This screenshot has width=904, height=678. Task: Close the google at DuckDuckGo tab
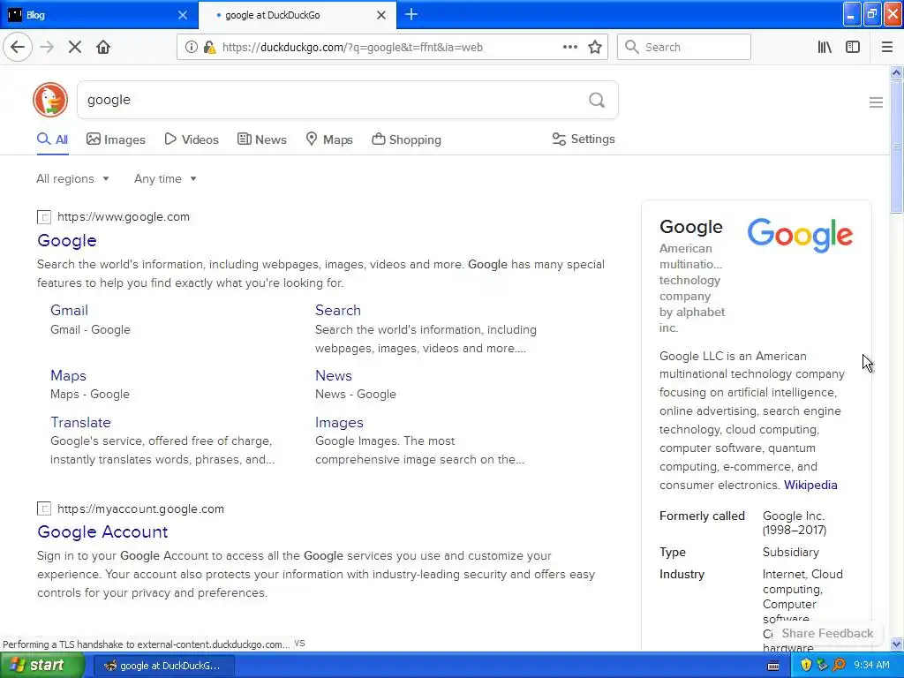pos(381,15)
